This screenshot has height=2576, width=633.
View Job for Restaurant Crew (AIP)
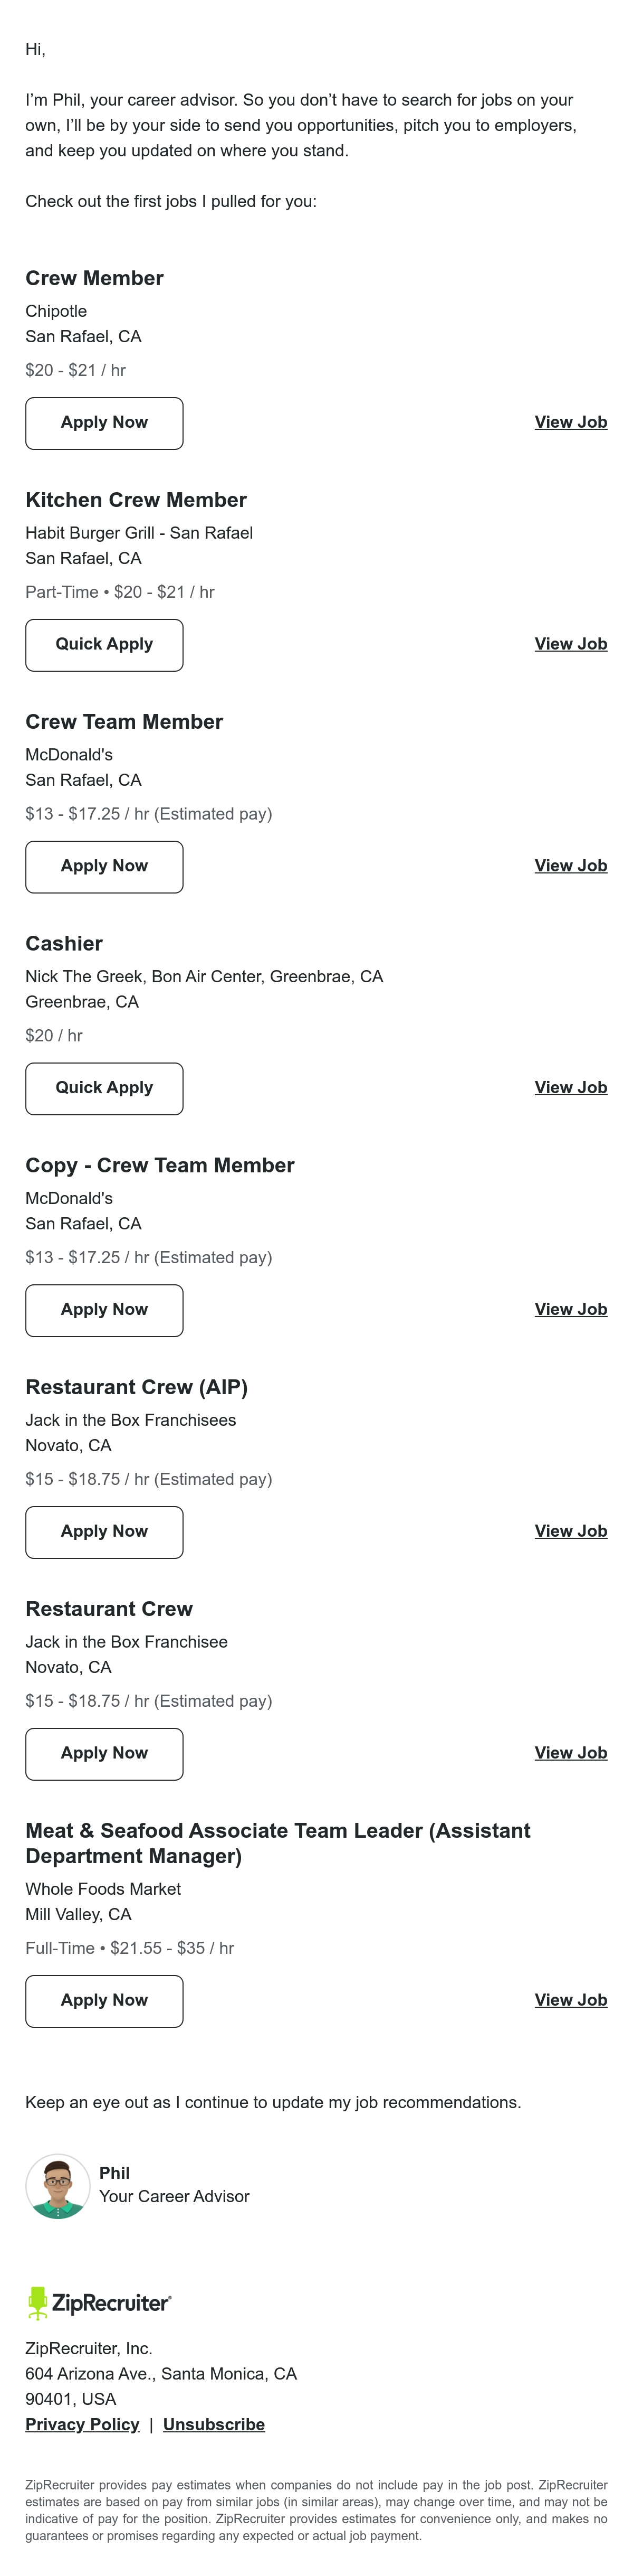point(570,1532)
